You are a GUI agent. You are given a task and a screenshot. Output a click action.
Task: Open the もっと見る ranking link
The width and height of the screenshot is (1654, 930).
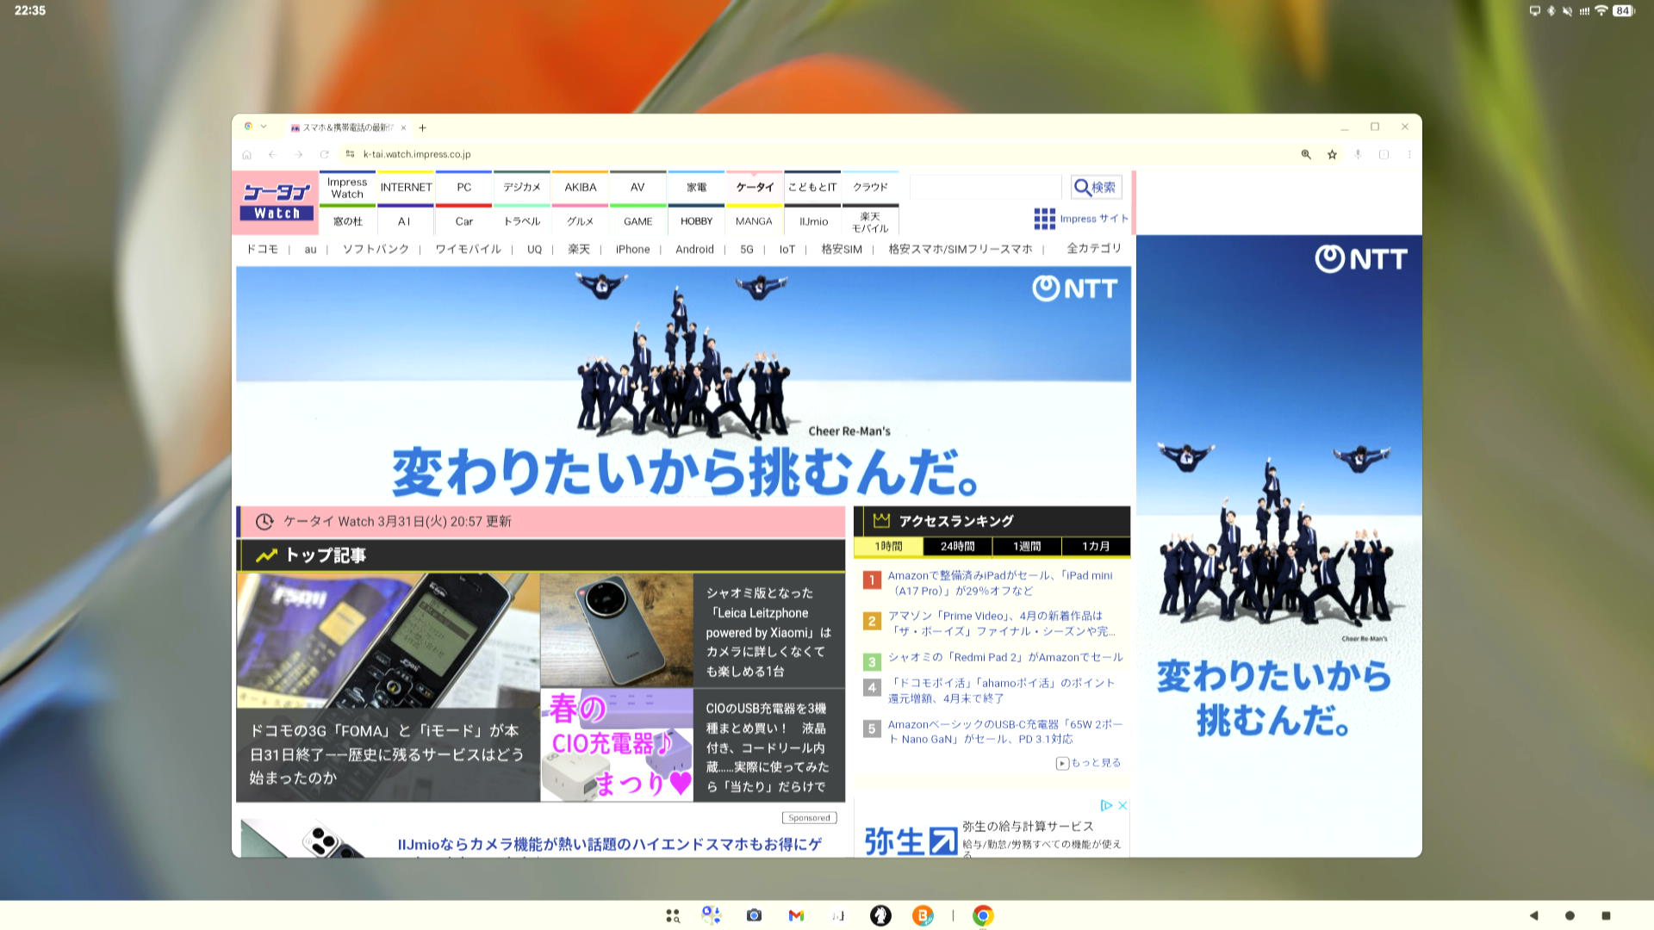pyautogui.click(x=1092, y=762)
